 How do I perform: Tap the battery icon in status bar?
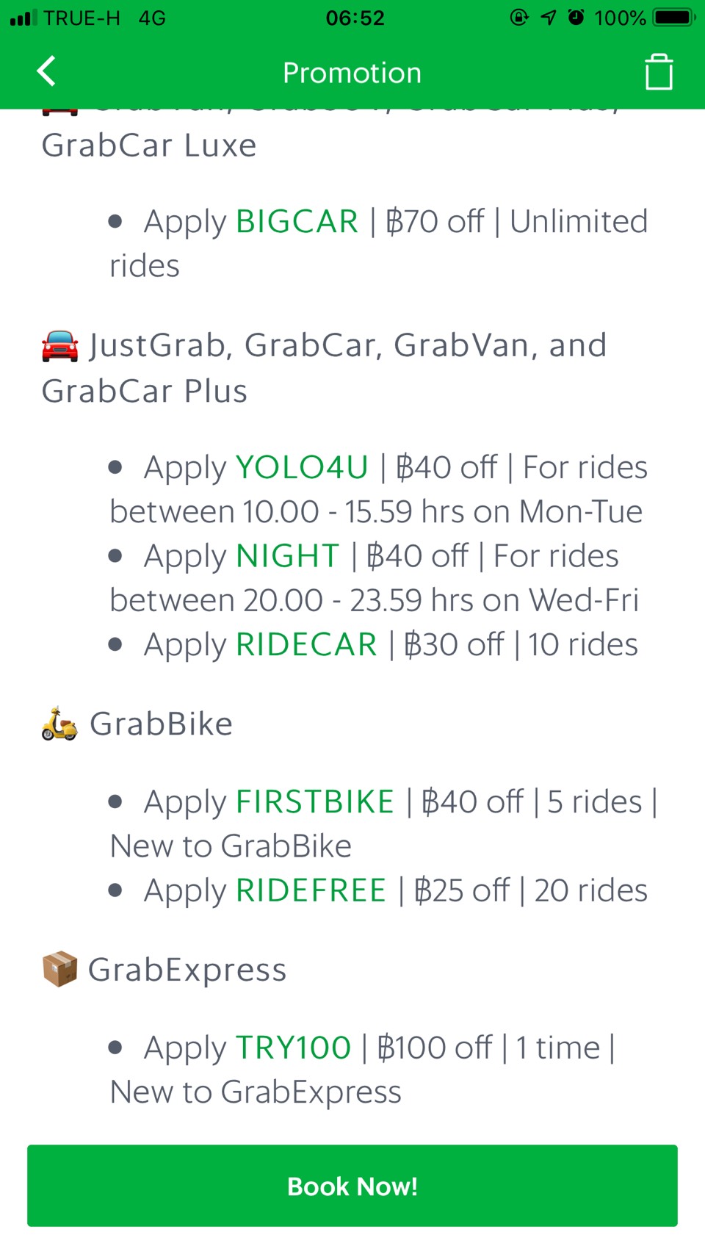tap(673, 18)
